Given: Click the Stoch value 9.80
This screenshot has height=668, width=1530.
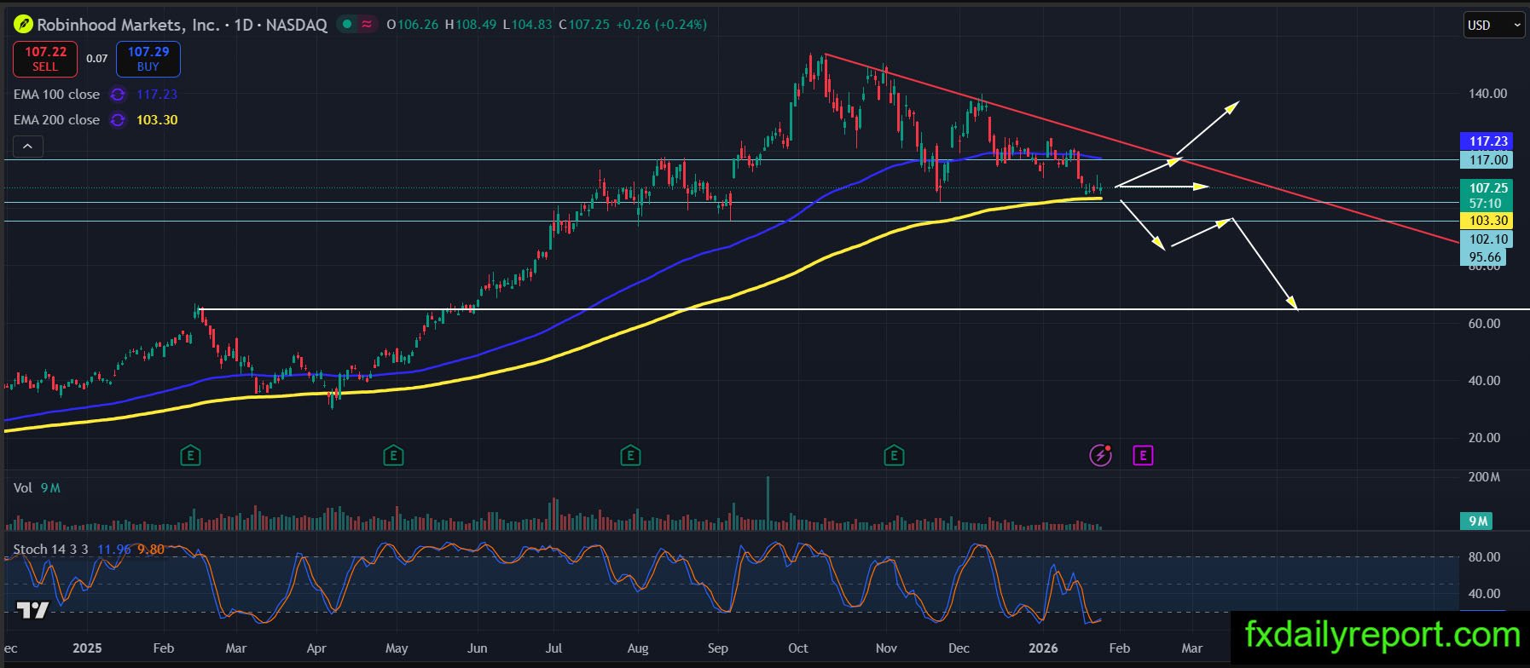Looking at the screenshot, I should pyautogui.click(x=151, y=550).
